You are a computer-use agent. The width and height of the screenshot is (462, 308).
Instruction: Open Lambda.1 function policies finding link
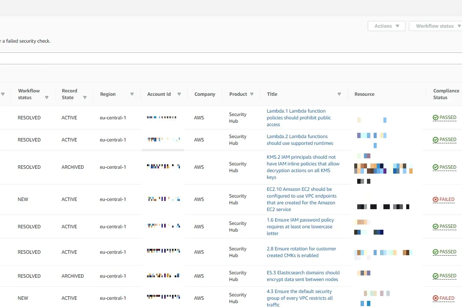coord(298,118)
